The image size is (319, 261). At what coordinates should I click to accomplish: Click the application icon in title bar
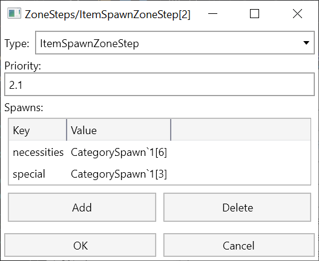[x=15, y=14]
